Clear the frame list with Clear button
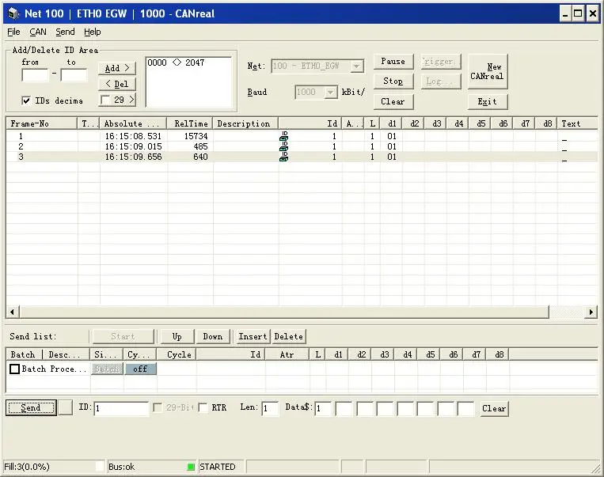Image resolution: width=604 pixels, height=477 pixels. click(x=393, y=101)
